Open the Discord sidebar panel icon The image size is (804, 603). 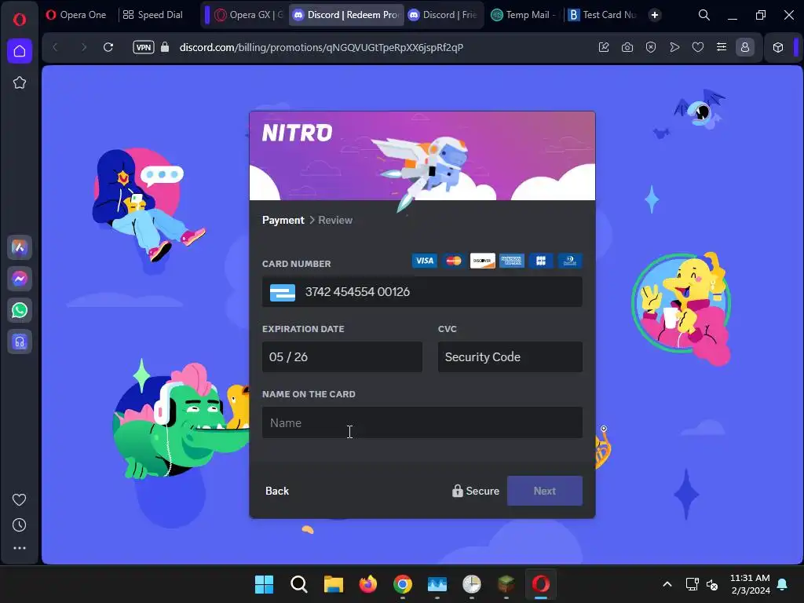click(20, 342)
